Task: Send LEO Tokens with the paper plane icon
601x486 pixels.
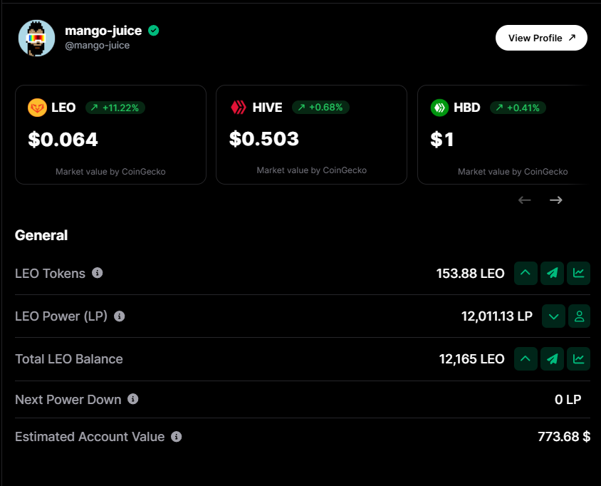Action: click(552, 273)
